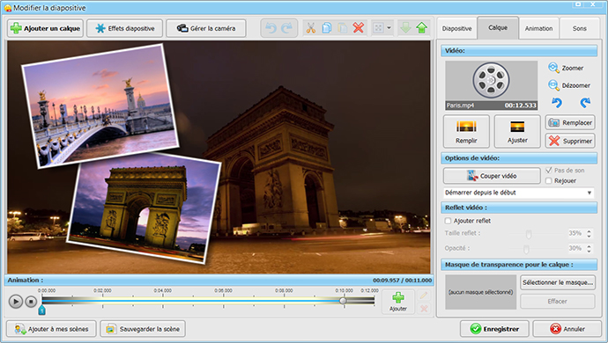Viewport: 608px width, 343px height.
Task: Rotate video counterclockwise
Action: (x=557, y=103)
